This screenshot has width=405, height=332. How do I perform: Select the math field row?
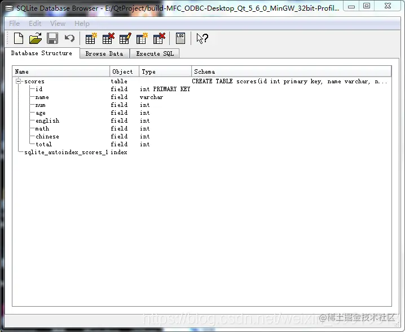[x=202, y=128]
